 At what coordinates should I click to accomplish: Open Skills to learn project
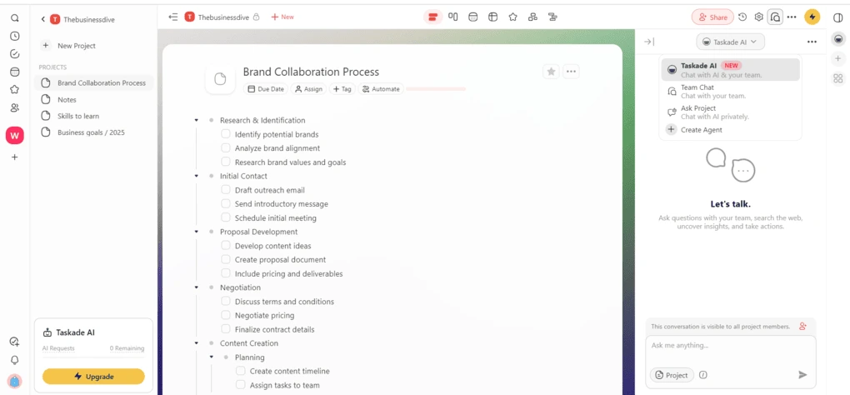93,116
